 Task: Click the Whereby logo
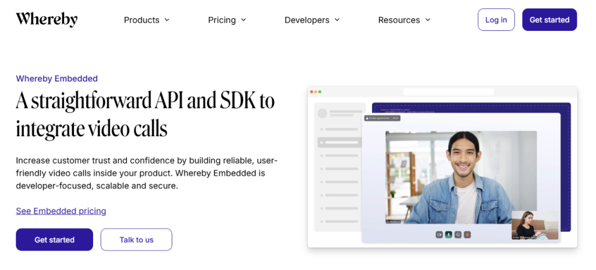tap(47, 19)
